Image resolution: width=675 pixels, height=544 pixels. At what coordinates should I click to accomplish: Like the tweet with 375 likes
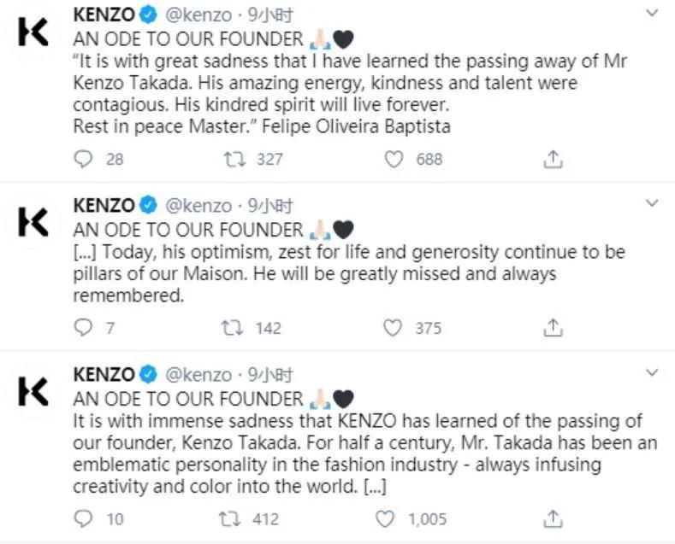394,328
